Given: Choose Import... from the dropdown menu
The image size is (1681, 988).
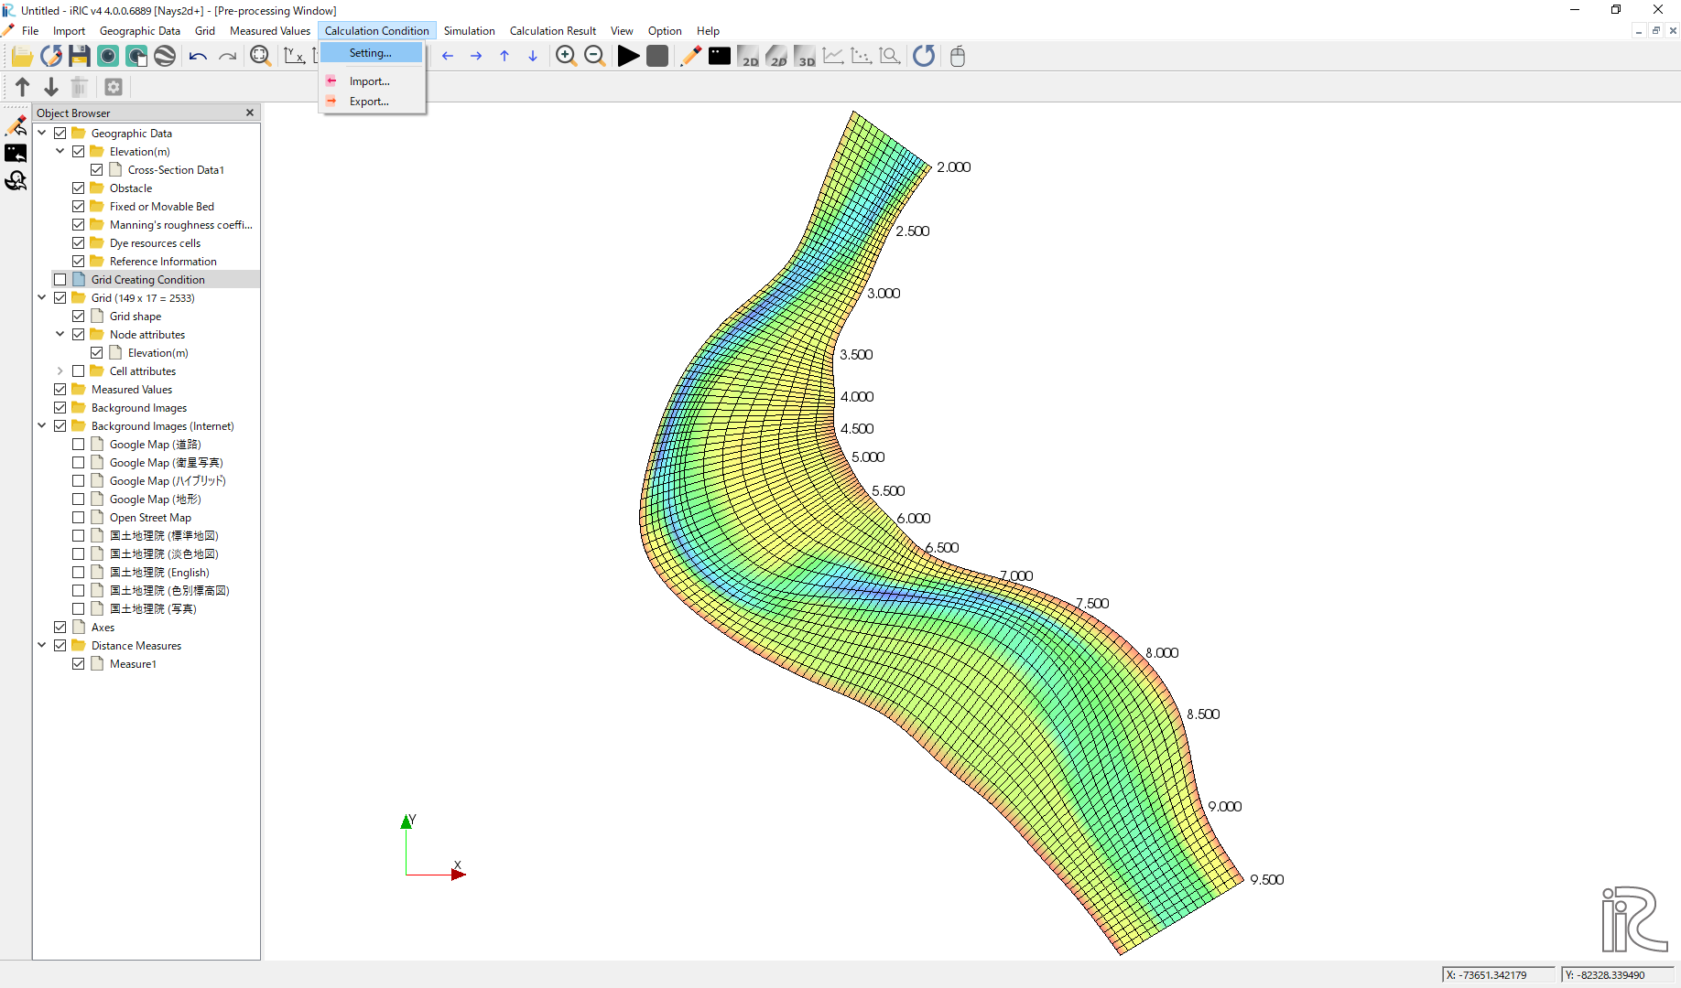Looking at the screenshot, I should (371, 81).
